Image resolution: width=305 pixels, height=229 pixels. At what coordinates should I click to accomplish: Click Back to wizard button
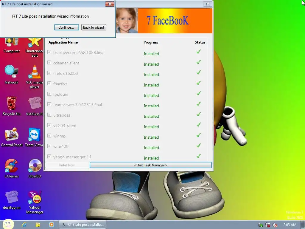[94, 27]
